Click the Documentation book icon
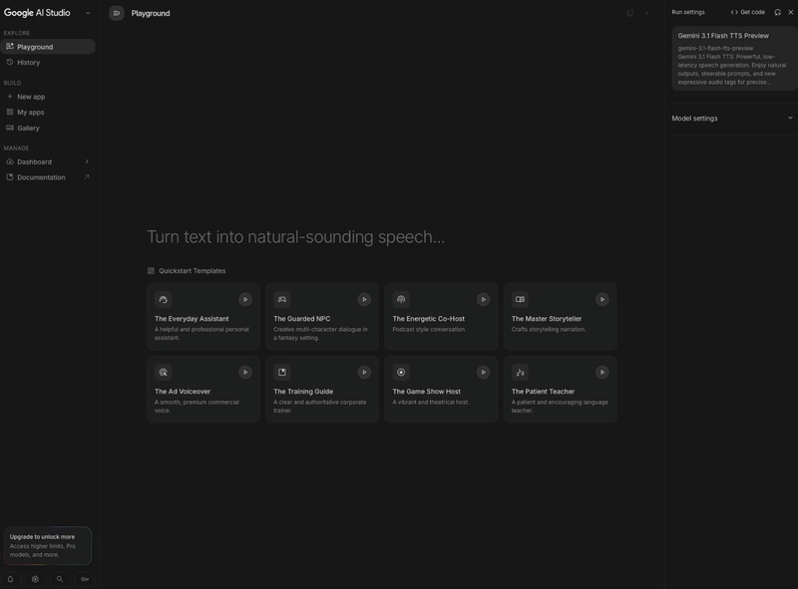The image size is (798, 589). pyautogui.click(x=10, y=177)
